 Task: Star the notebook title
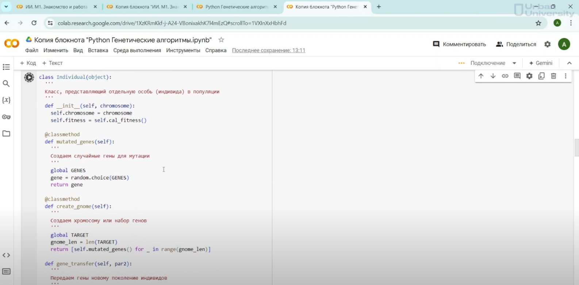coord(221,40)
